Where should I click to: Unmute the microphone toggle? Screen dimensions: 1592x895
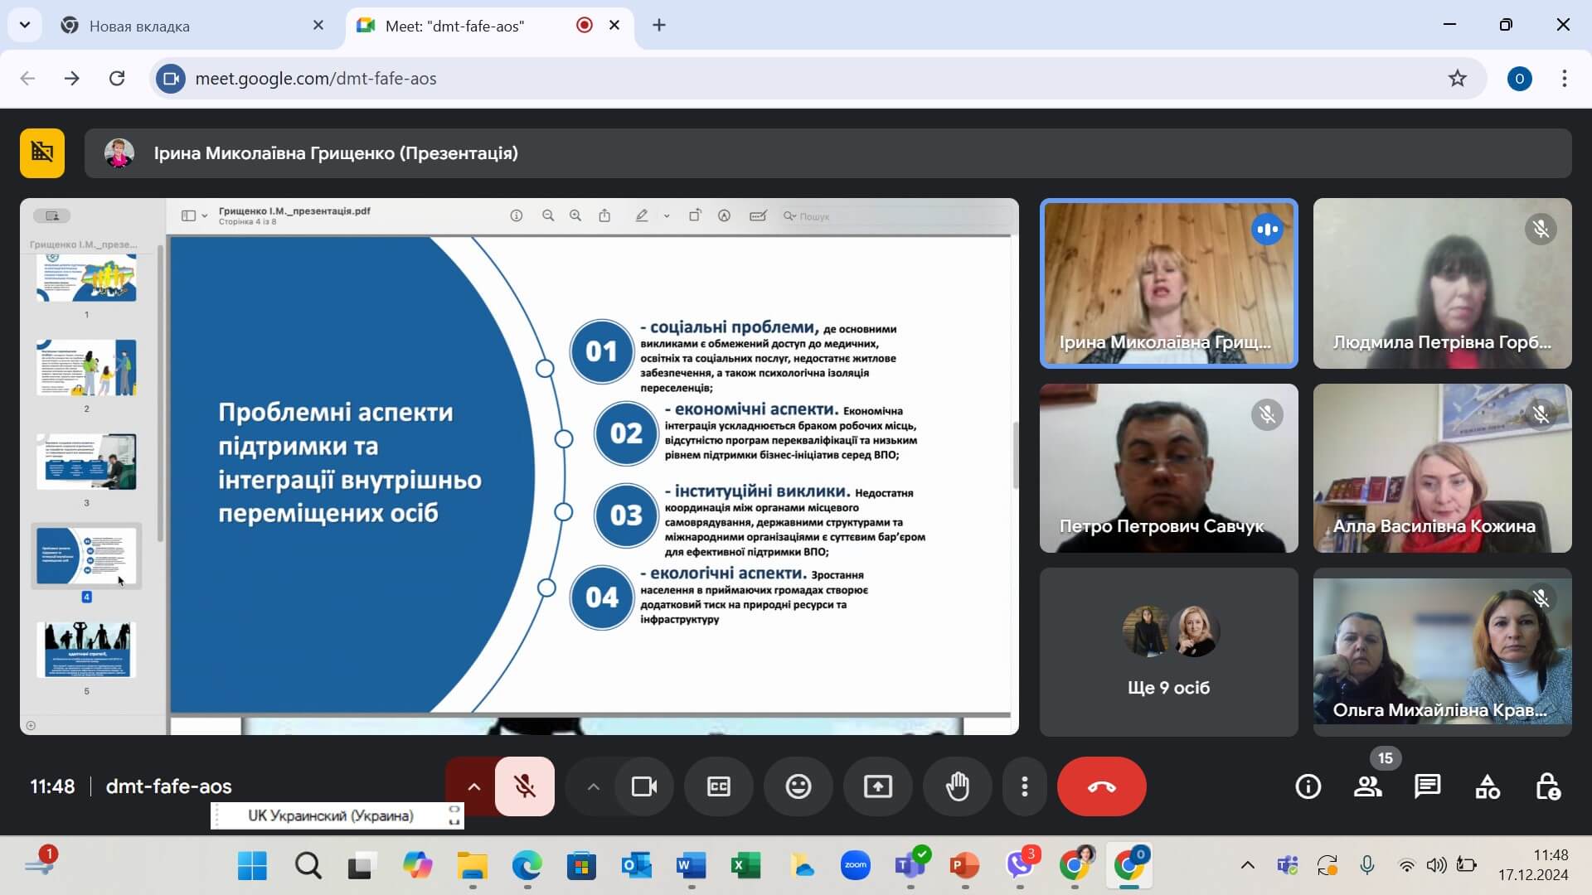(x=525, y=786)
